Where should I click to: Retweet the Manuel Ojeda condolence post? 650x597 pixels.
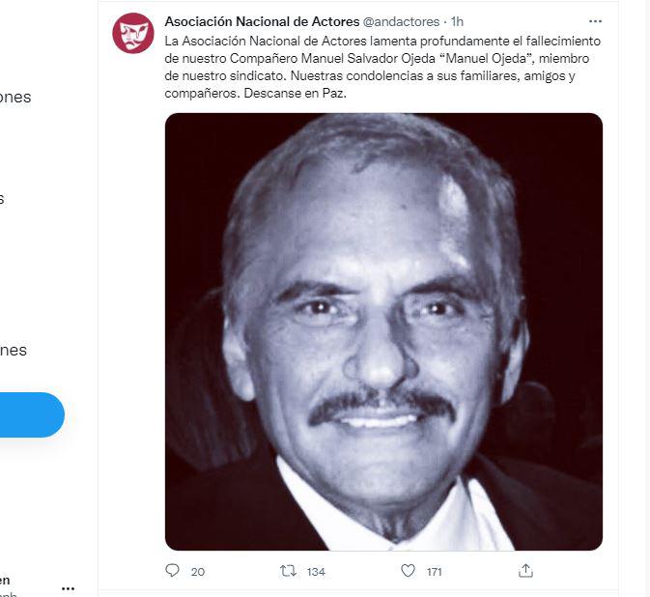287,571
